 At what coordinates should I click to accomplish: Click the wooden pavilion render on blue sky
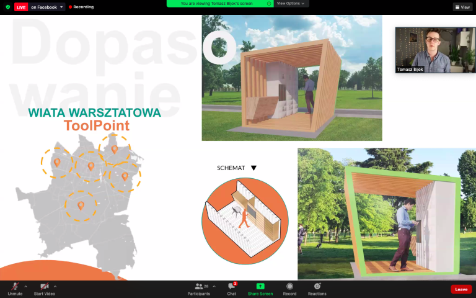[292, 78]
